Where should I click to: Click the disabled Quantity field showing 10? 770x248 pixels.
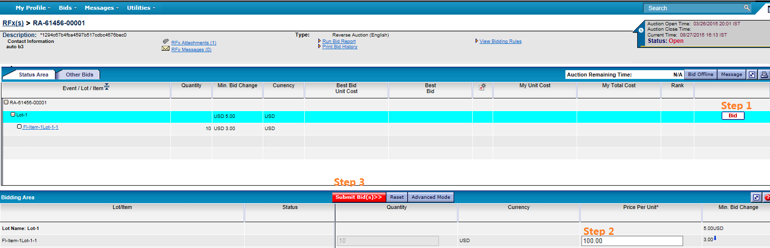pyautogui.click(x=388, y=241)
